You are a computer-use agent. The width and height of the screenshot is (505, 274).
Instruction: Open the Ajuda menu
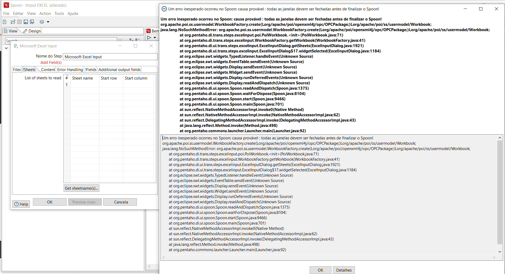(x=73, y=14)
